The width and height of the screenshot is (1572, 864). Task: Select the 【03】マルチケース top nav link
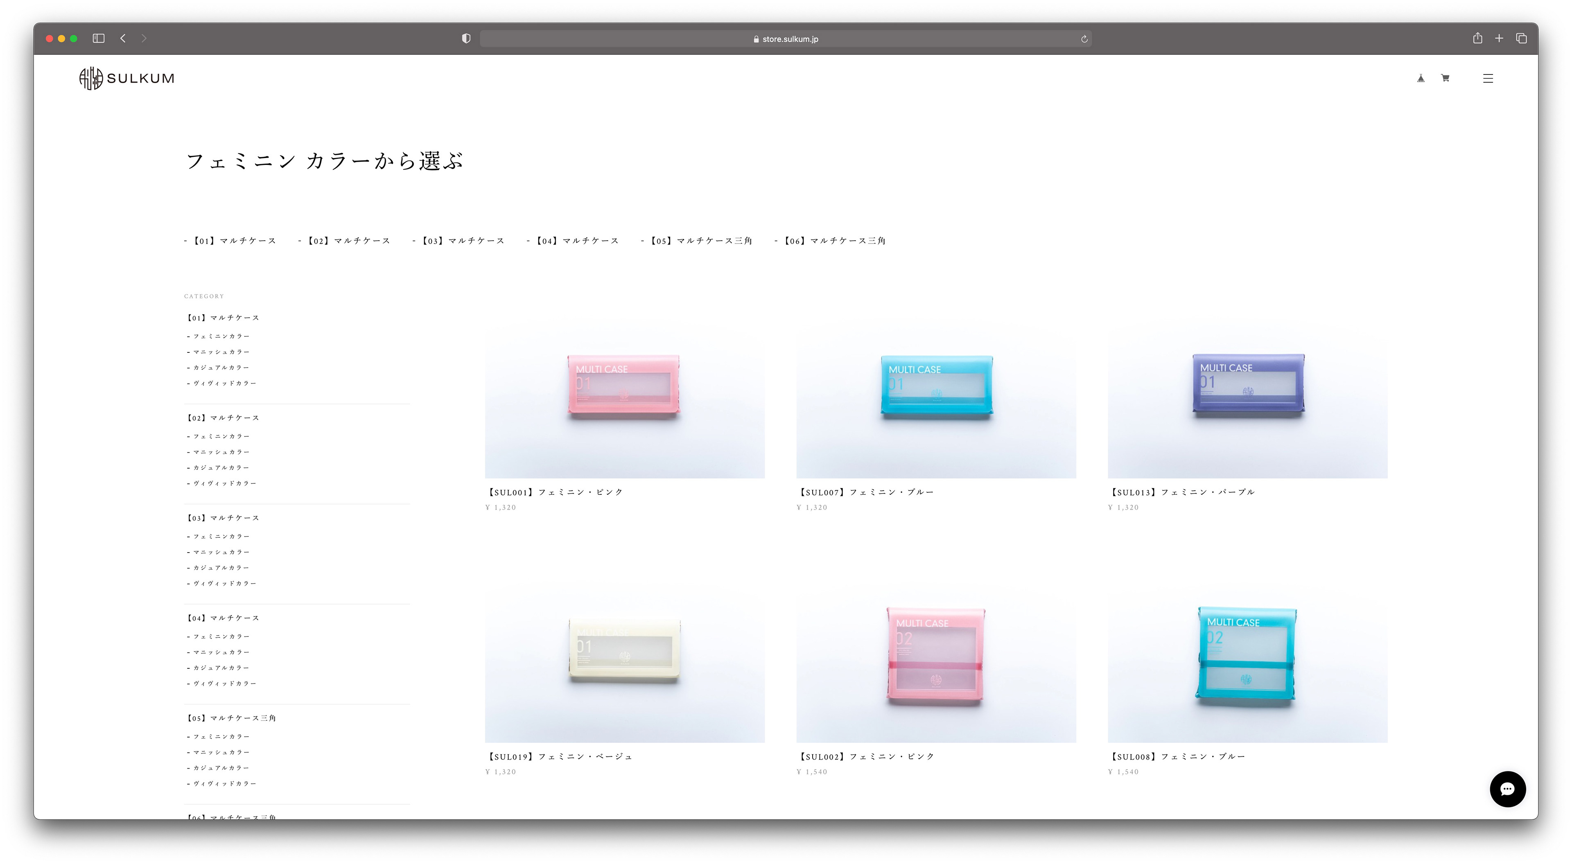[463, 241]
